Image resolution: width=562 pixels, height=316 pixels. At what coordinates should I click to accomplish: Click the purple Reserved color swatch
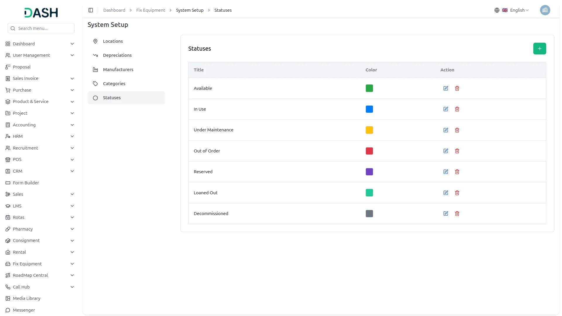coord(369,172)
